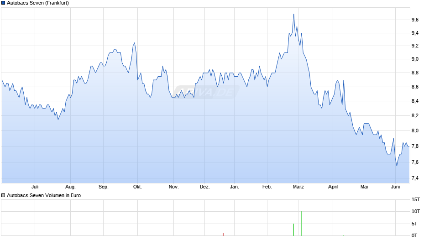Click the 0T volume axis value

[414, 235]
